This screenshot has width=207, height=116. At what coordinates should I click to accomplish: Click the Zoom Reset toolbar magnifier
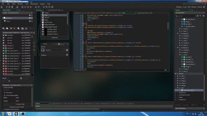pyautogui.click(x=49, y=7)
